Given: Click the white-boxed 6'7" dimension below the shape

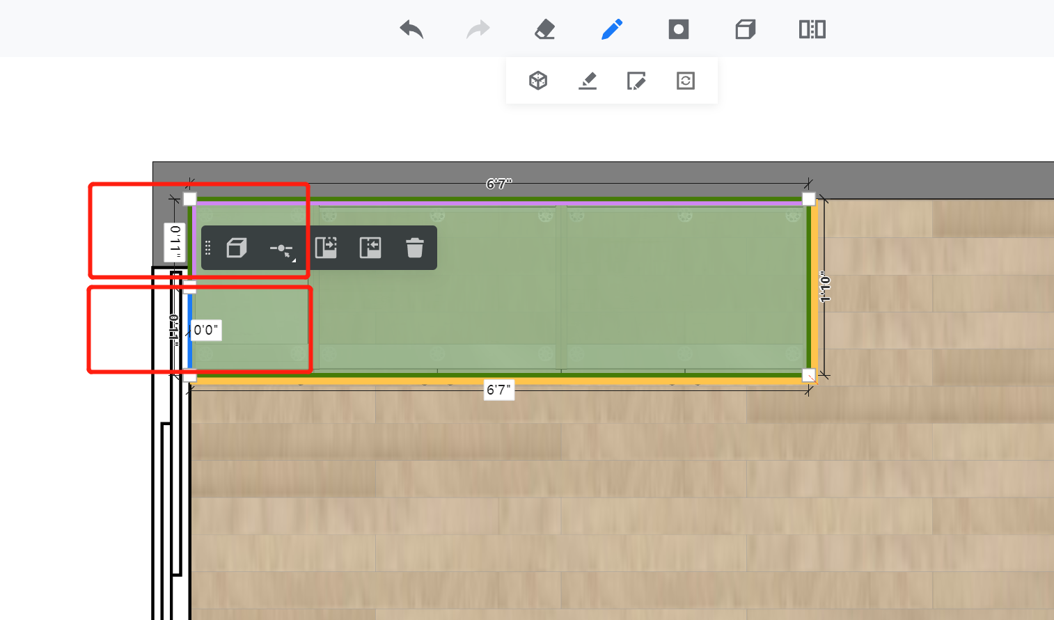Looking at the screenshot, I should pyautogui.click(x=499, y=390).
